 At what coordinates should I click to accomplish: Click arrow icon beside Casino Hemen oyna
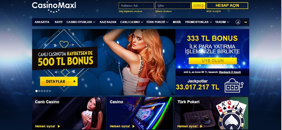(134, 126)
